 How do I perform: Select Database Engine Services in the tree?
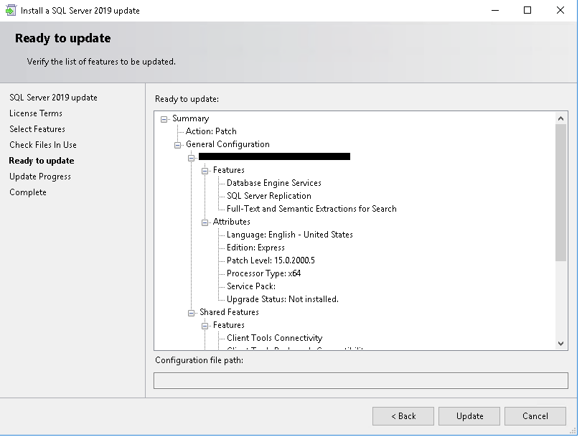pyautogui.click(x=274, y=183)
